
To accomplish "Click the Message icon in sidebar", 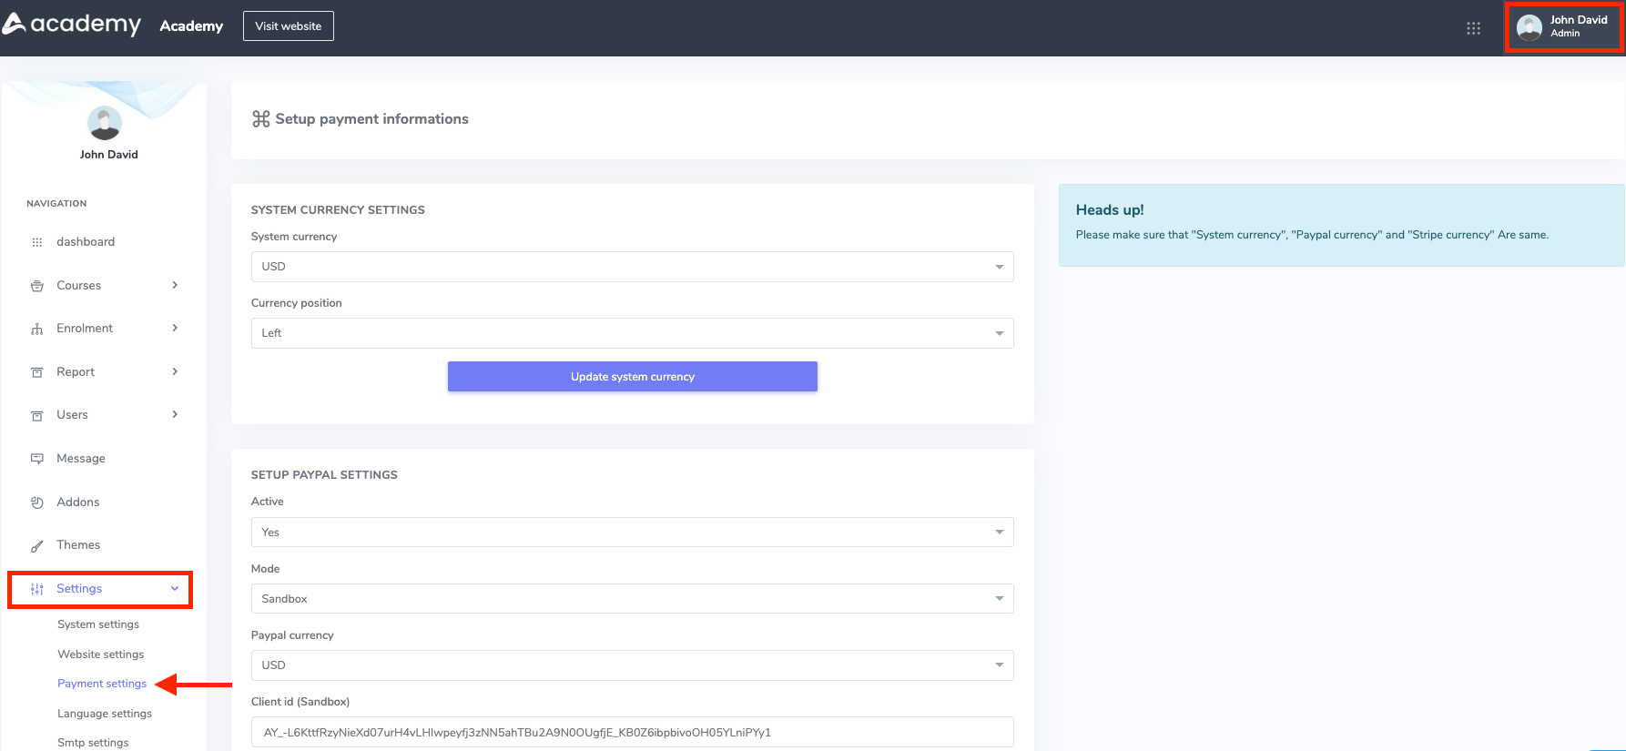I will [x=37, y=459].
